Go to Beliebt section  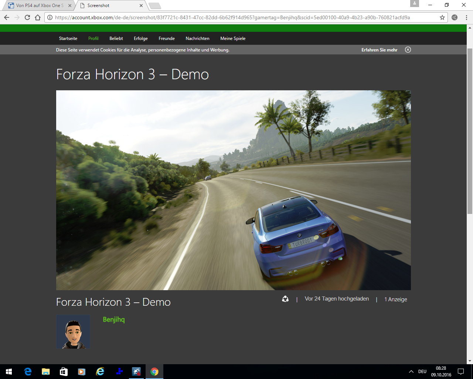(x=116, y=38)
